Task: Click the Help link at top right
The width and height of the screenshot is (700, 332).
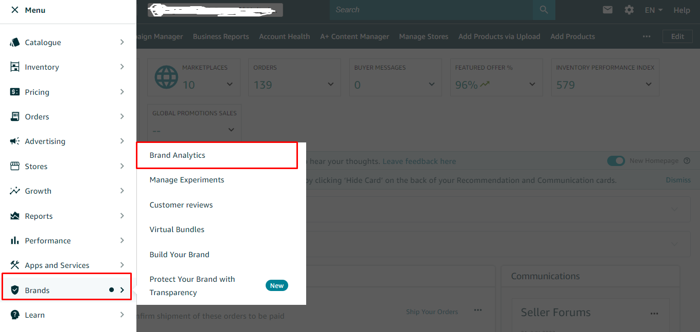Action: click(x=682, y=10)
